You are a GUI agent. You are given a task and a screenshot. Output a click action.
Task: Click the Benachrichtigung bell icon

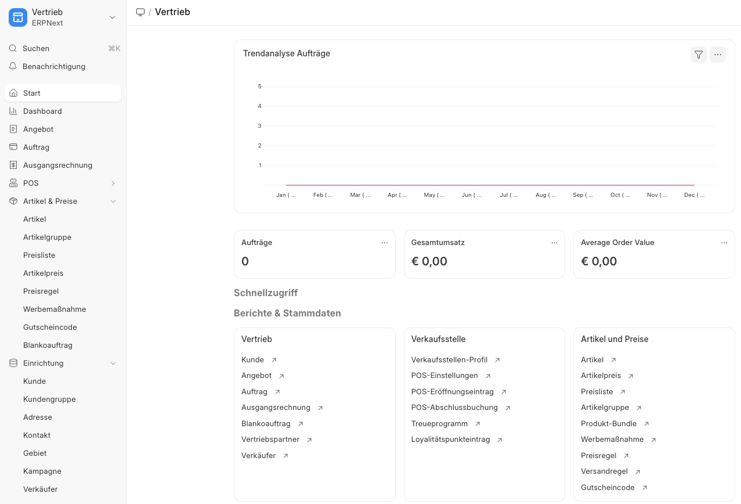click(13, 67)
